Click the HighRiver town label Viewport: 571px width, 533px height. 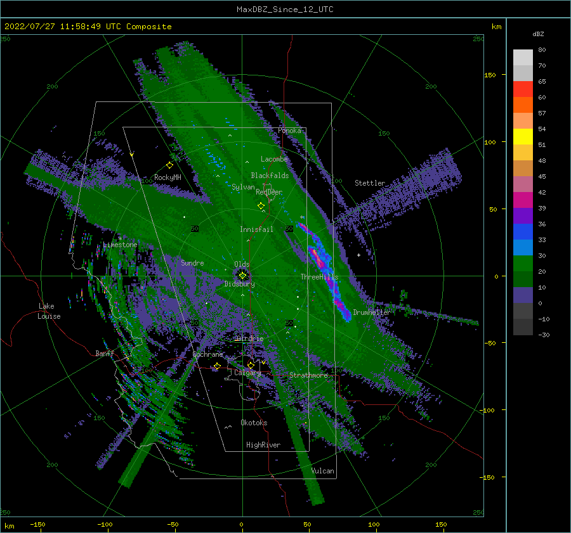tap(263, 445)
